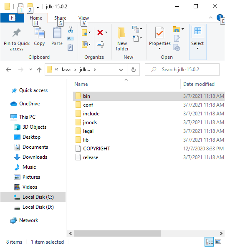Expand breadcrumb chevron after jdk folder

[x=95, y=70]
